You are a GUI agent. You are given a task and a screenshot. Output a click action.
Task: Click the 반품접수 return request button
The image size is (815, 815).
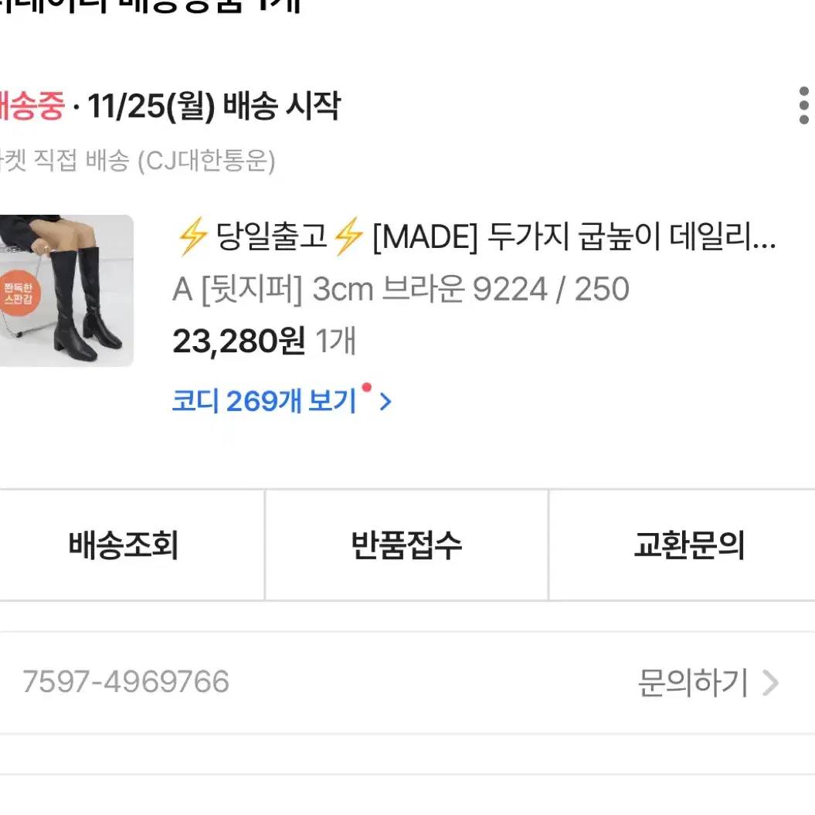click(x=406, y=545)
